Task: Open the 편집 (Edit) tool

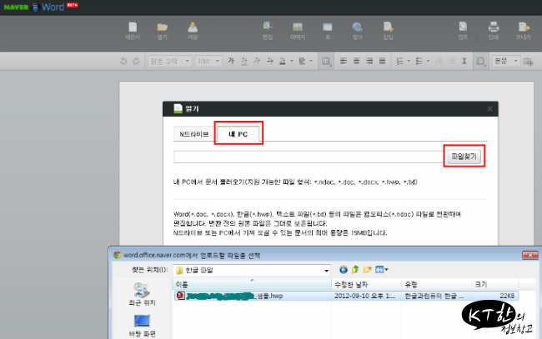Action: [268, 30]
